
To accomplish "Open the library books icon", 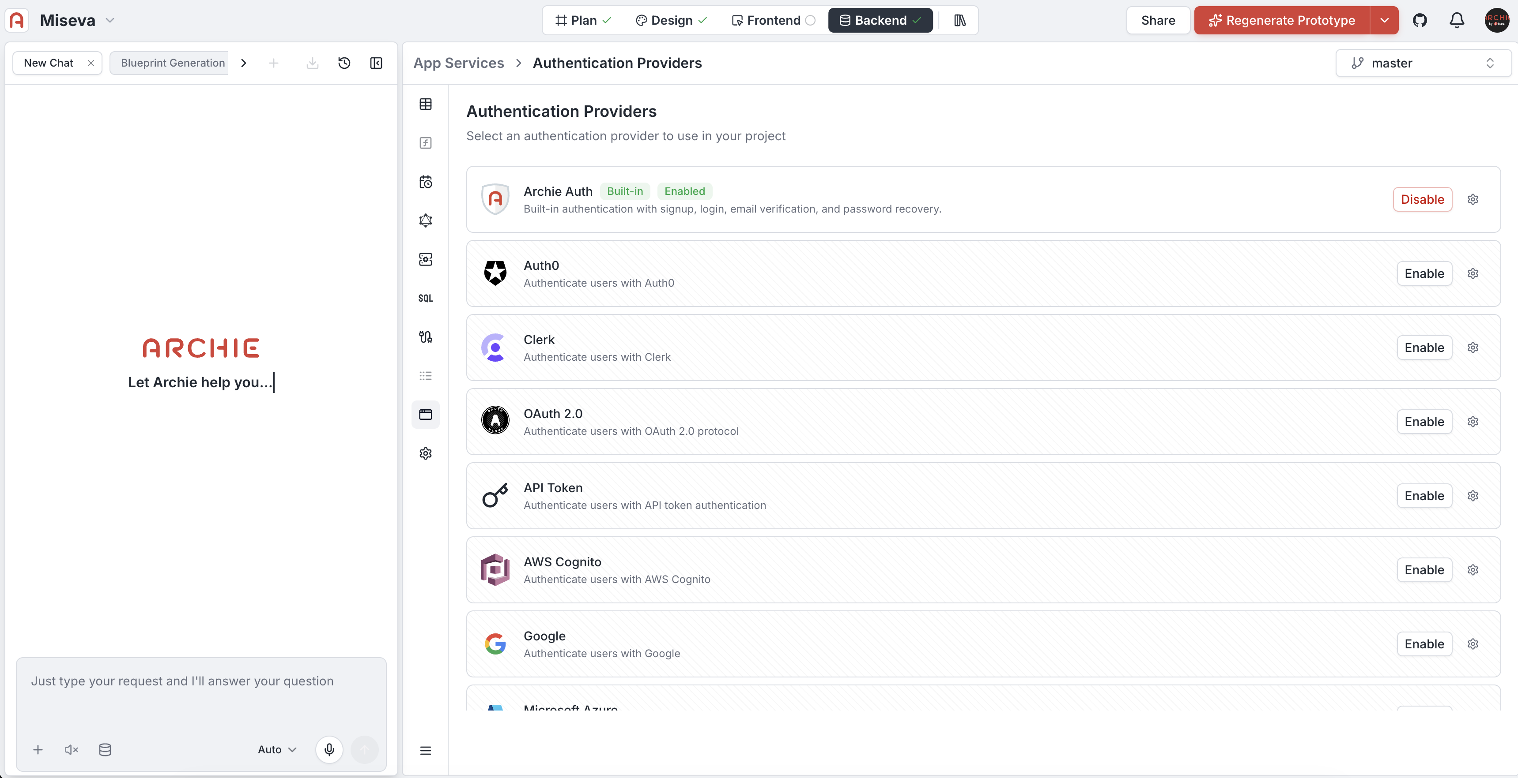I will [960, 20].
